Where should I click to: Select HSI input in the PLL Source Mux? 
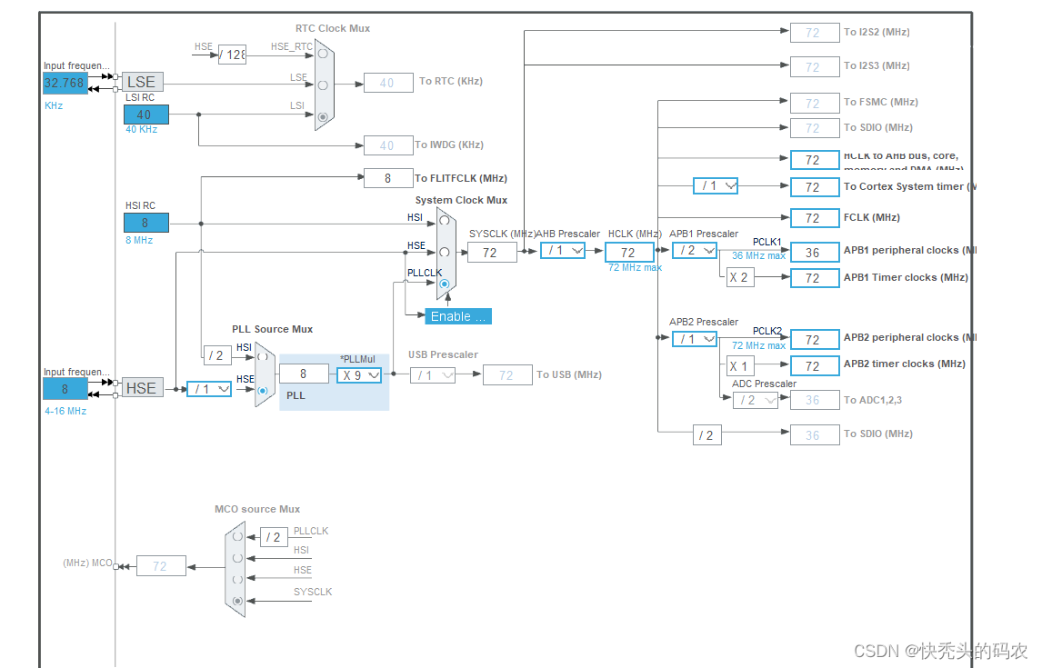pos(262,356)
